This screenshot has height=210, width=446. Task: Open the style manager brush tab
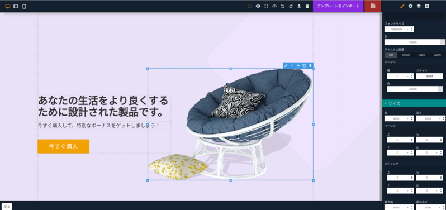pyautogui.click(x=402, y=6)
